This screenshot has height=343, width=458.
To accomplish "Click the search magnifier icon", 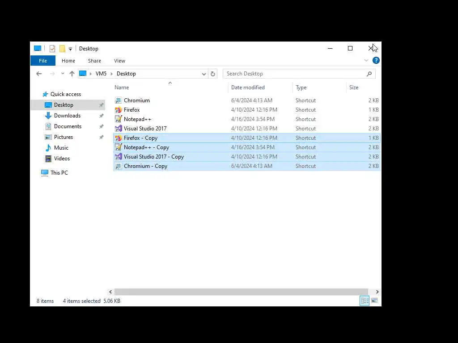I will point(369,74).
